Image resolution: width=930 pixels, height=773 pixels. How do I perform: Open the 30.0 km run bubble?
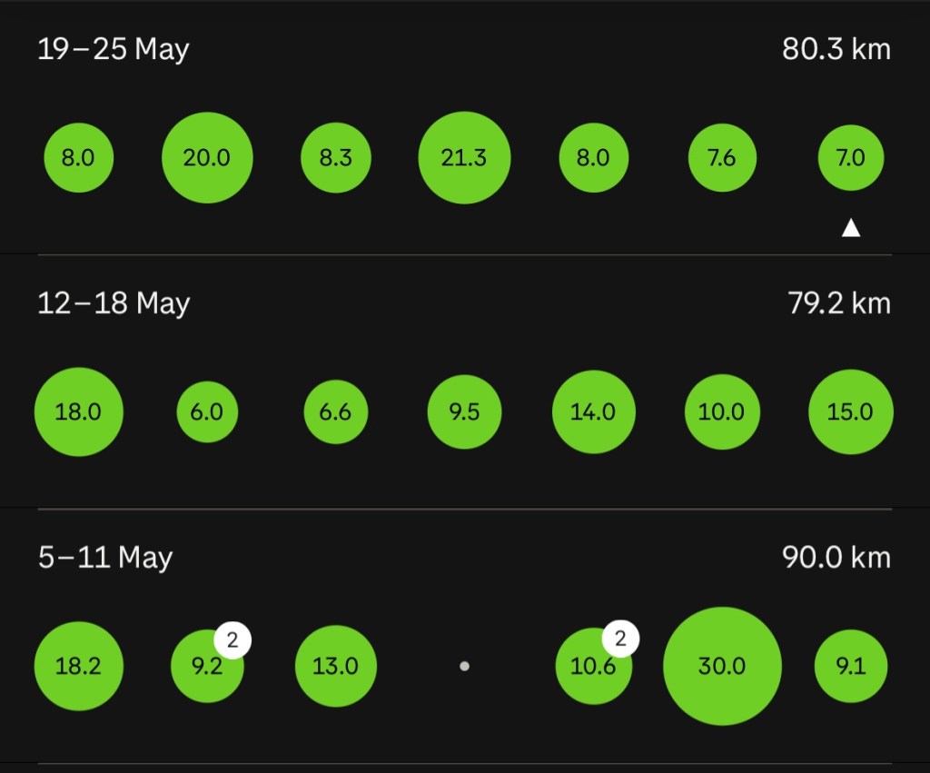(x=722, y=666)
